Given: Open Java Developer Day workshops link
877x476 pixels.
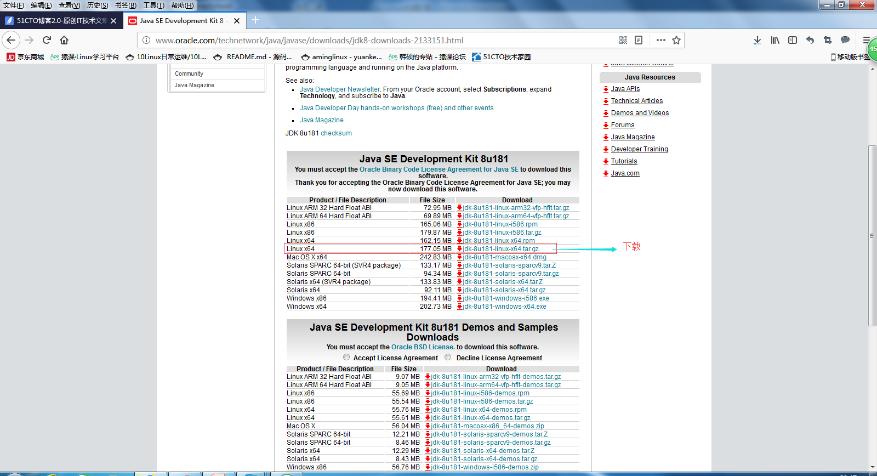Looking at the screenshot, I should [x=396, y=108].
